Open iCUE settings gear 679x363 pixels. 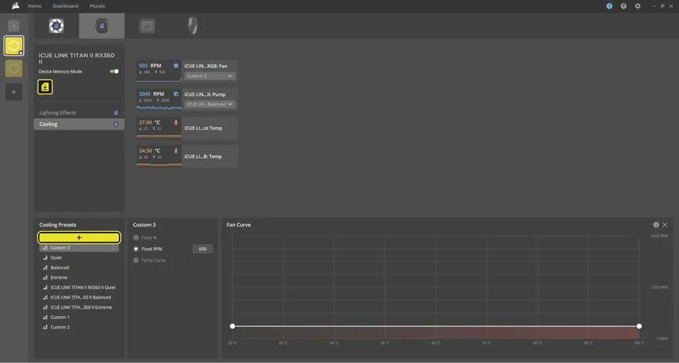[638, 6]
